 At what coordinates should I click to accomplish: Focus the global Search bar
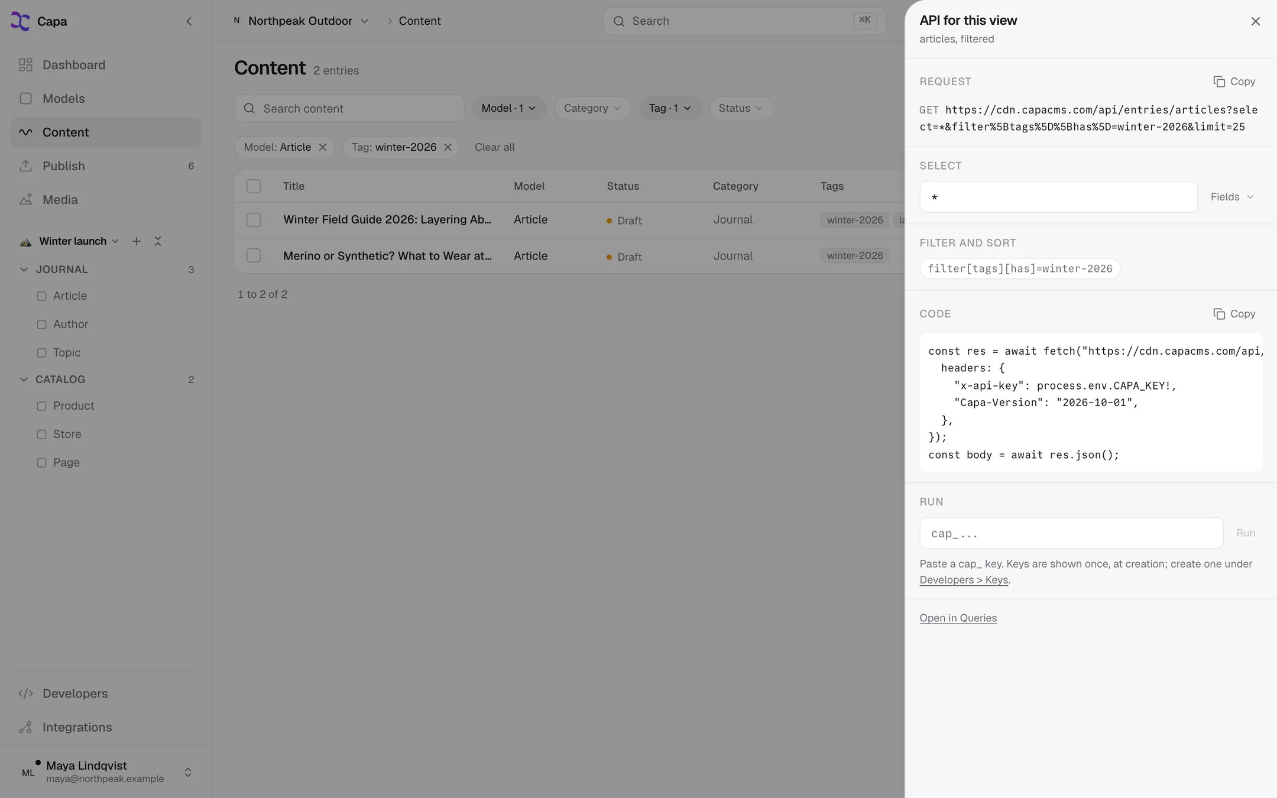pos(744,21)
